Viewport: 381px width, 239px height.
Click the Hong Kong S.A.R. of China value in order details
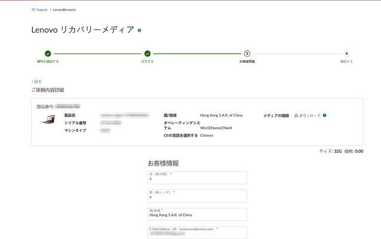(222, 115)
